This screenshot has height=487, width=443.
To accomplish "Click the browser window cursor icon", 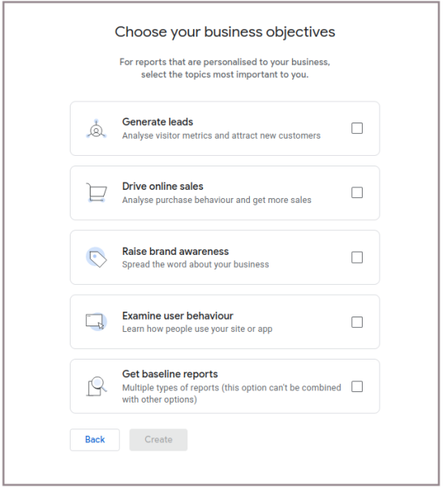I will pyautogui.click(x=97, y=321).
